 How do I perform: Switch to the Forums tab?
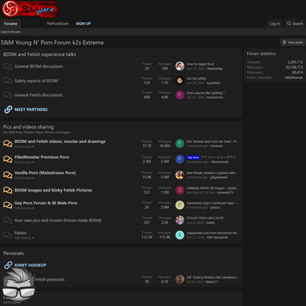(x=11, y=23)
